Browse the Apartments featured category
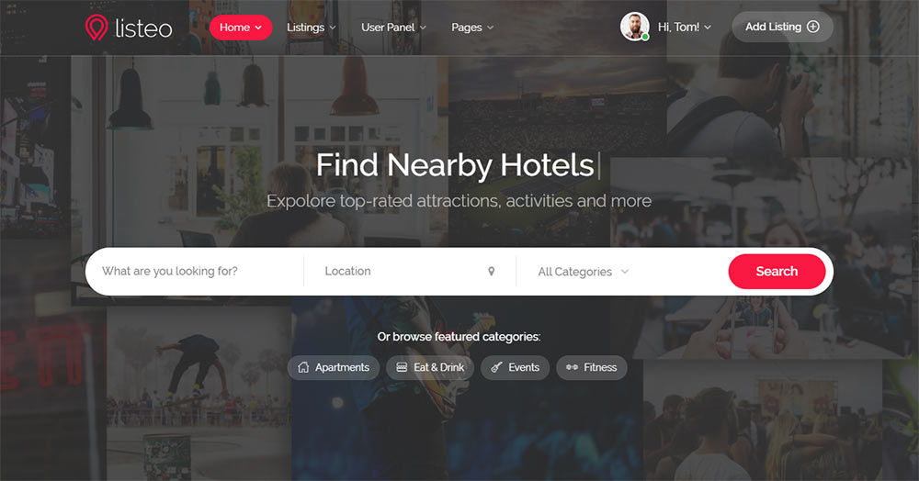Viewport: 919px width, 481px height. coord(334,367)
